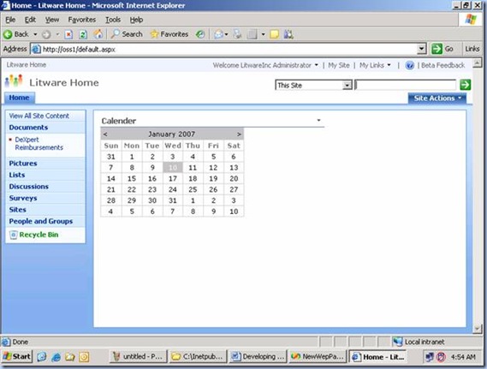Go to next month in calendar

(x=239, y=134)
